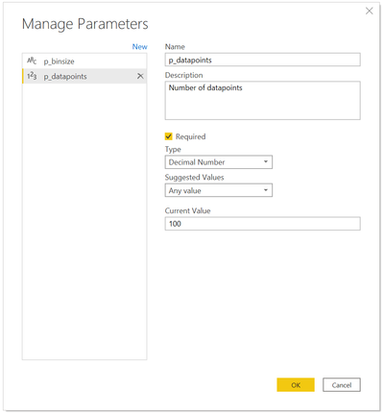
Task: Delete p_datapoints using its X icon
Action: click(140, 76)
